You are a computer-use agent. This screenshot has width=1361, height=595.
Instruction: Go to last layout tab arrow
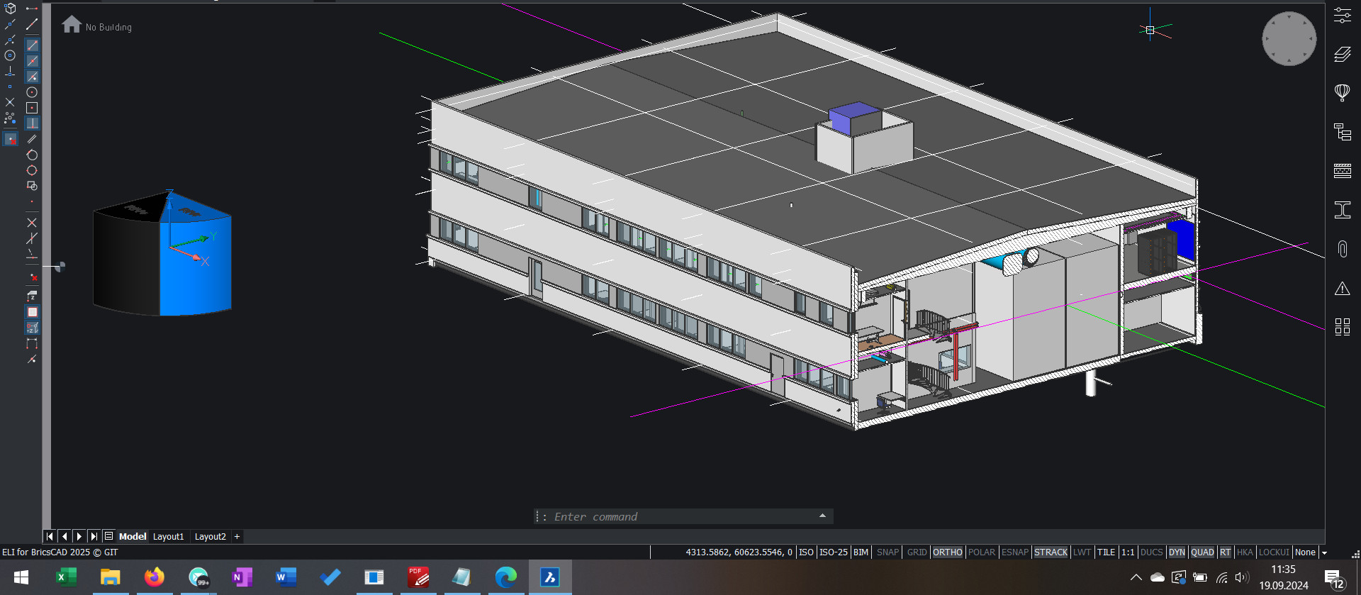point(94,536)
